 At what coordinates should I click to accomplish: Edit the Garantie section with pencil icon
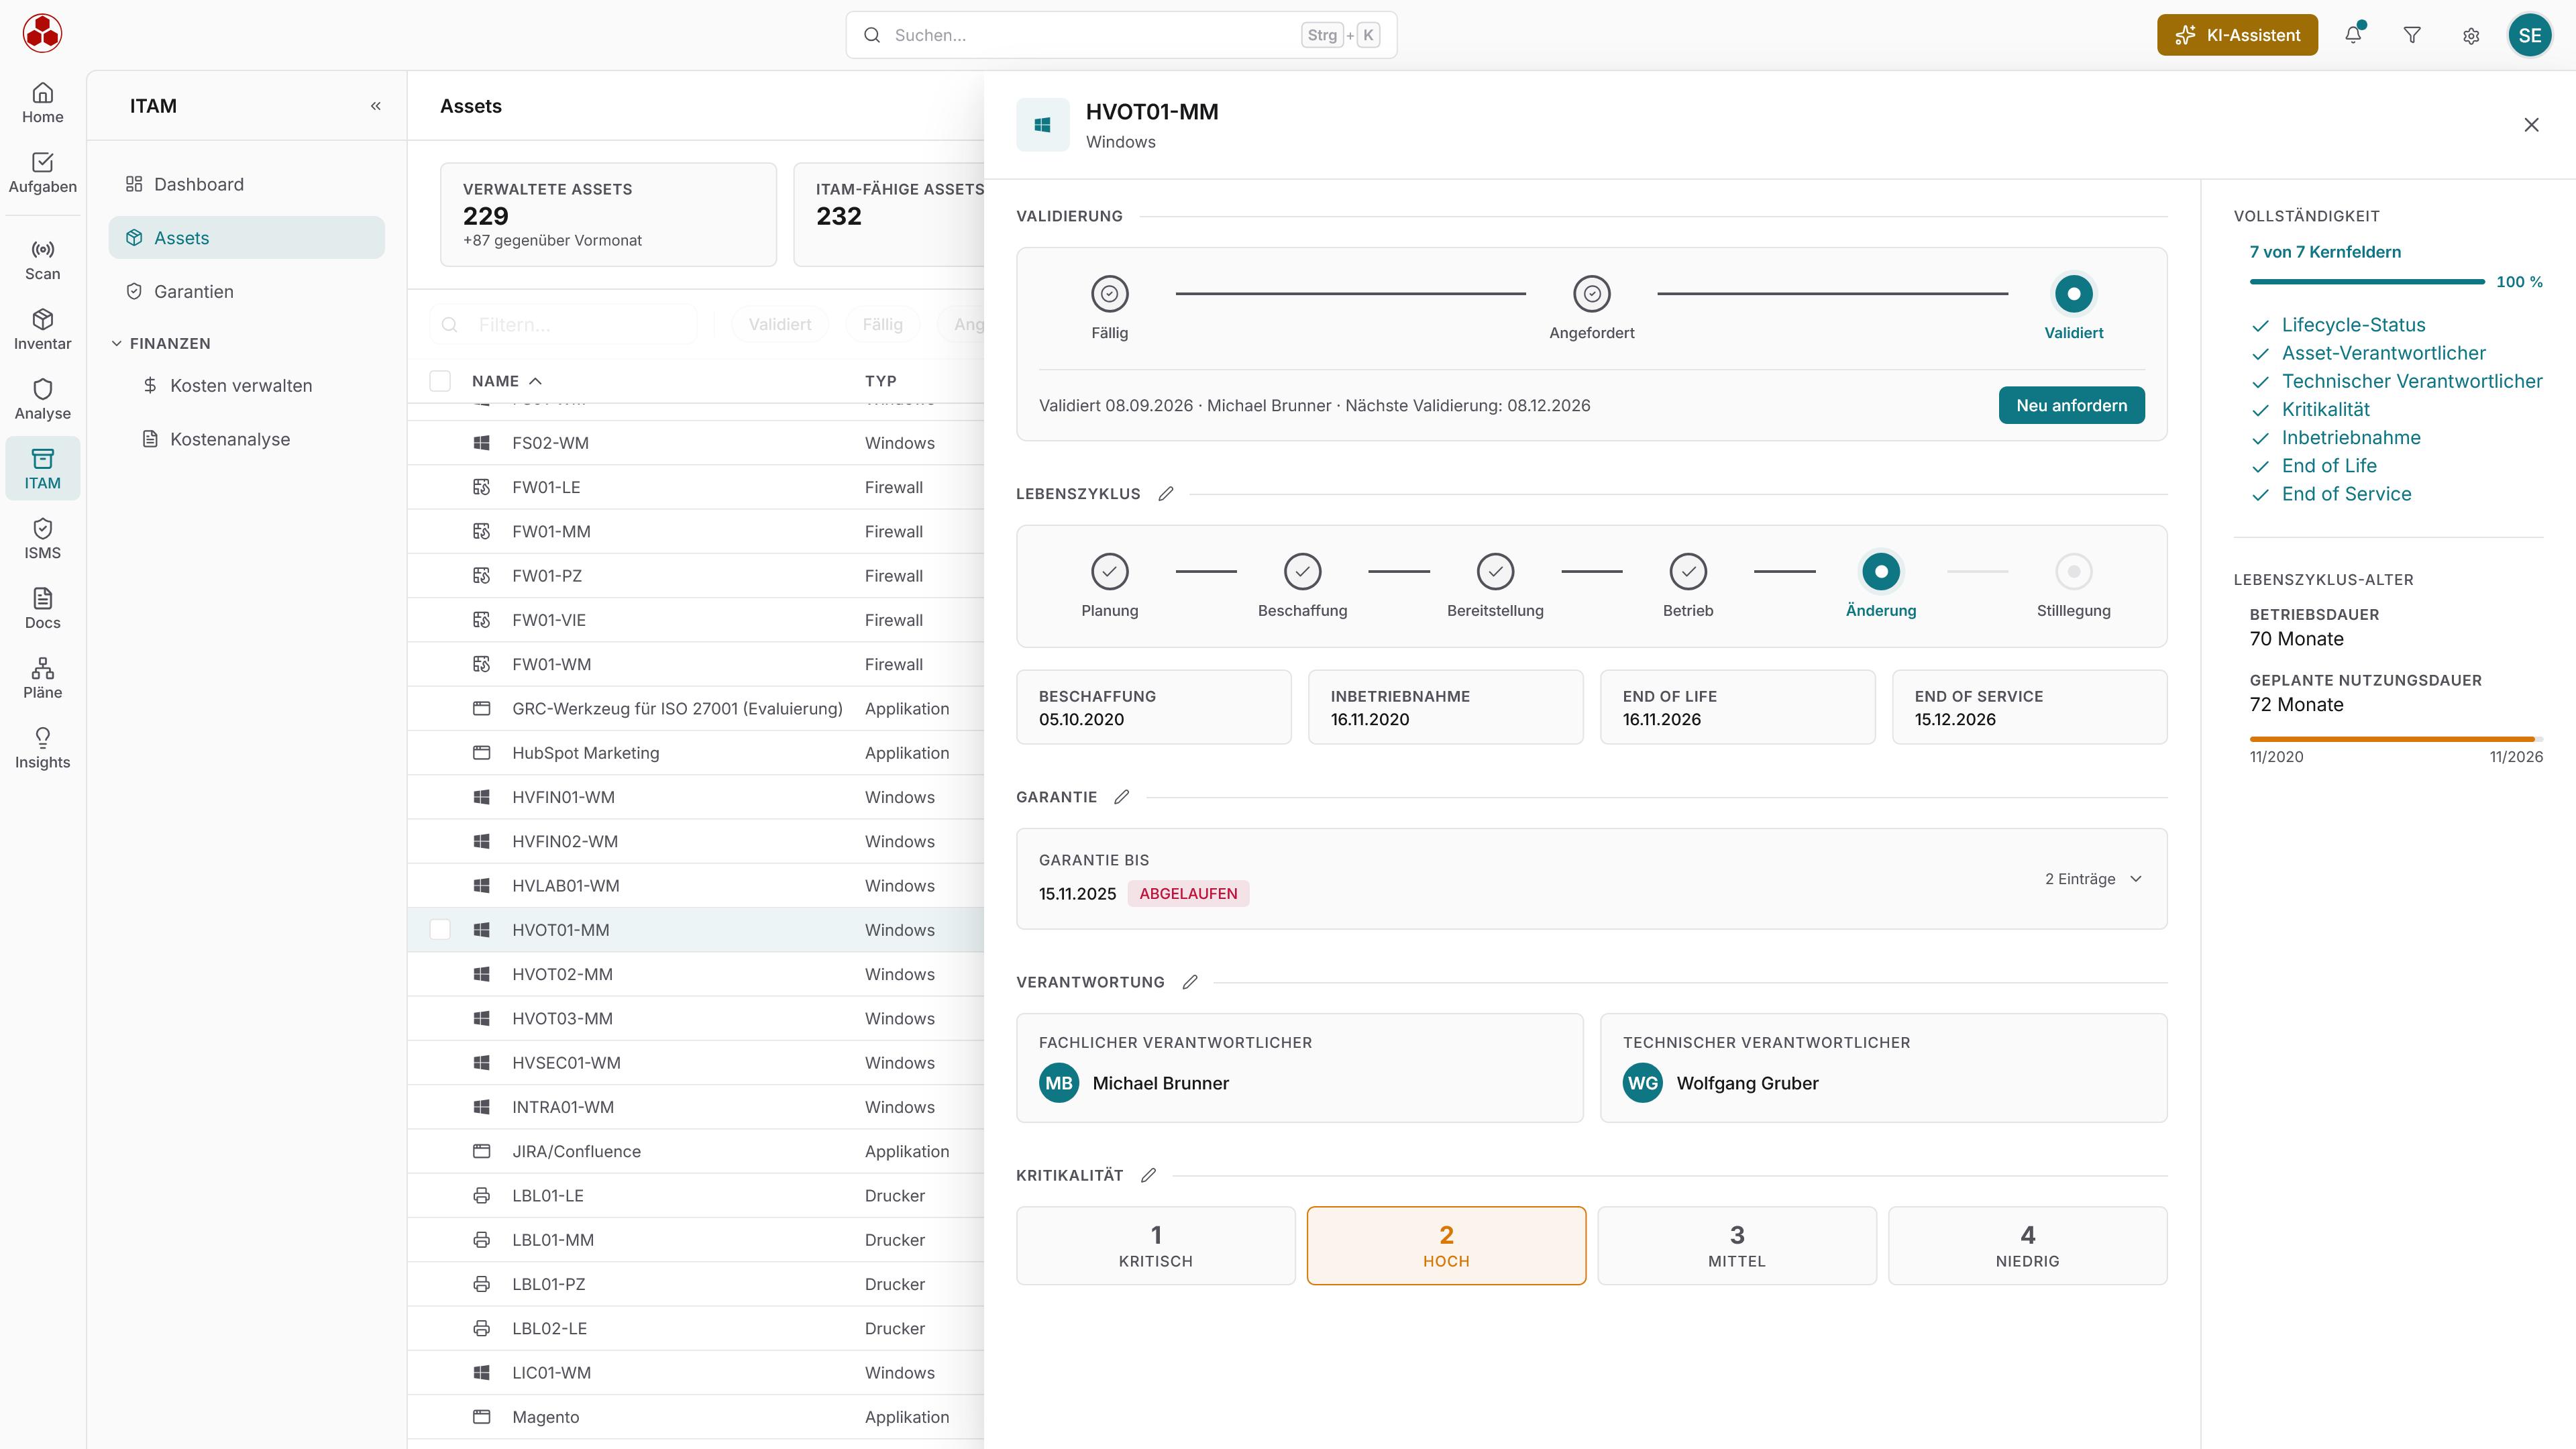point(1122,797)
